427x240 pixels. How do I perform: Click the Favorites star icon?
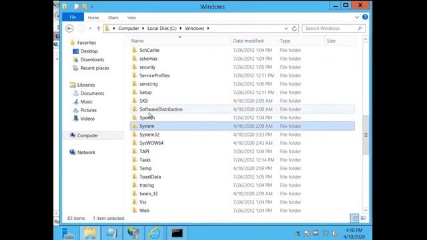[73, 43]
